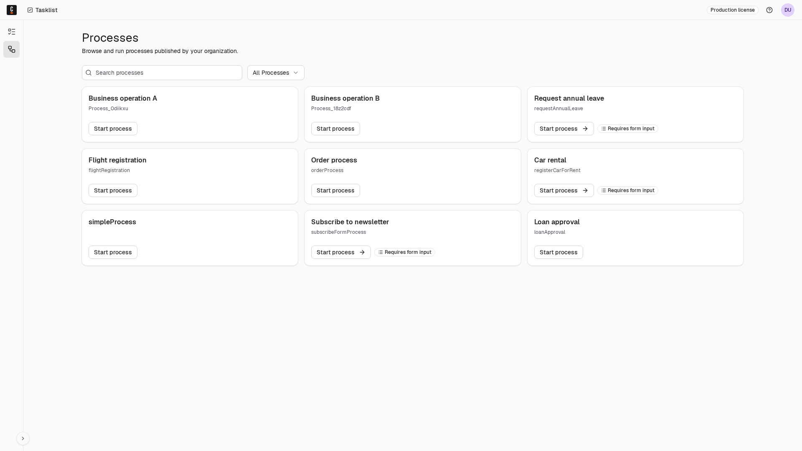Start the Order process
This screenshot has height=451, width=802.
point(335,190)
